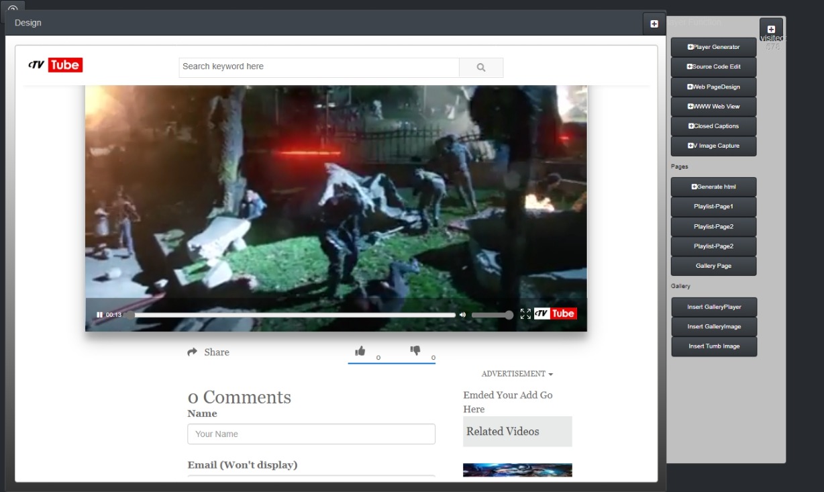Image resolution: width=824 pixels, height=492 pixels.
Task: Adjust the volume slider in the player
Action: point(492,315)
